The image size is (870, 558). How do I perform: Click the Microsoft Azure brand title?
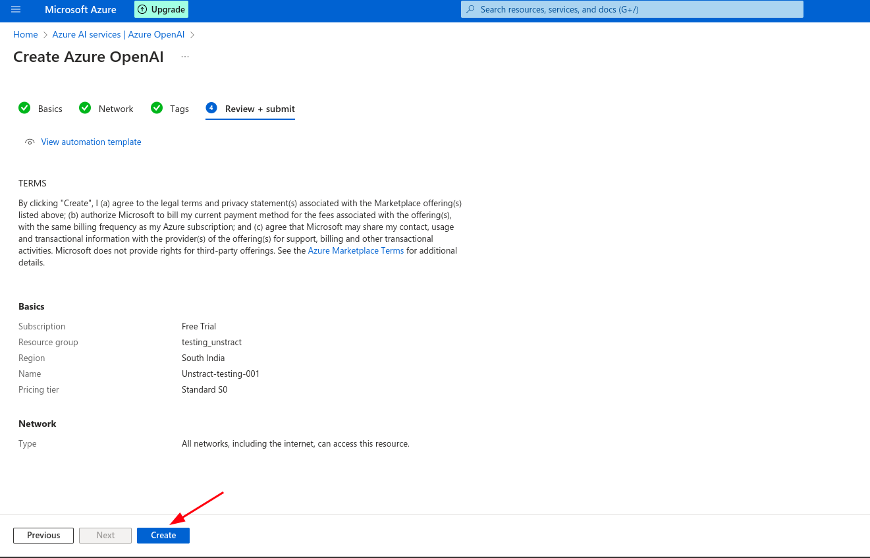(80, 9)
